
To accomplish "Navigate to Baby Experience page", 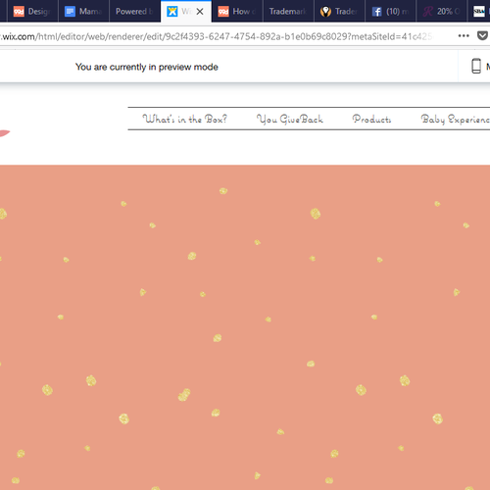I will coord(456,119).
